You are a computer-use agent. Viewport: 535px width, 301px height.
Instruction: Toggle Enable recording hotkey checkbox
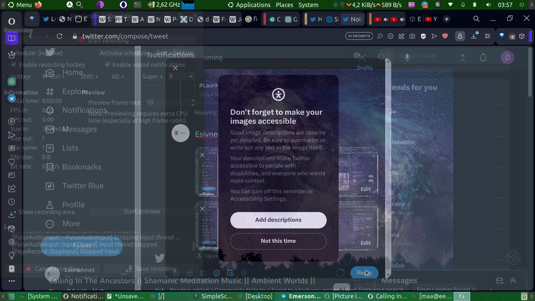[x=14, y=65]
